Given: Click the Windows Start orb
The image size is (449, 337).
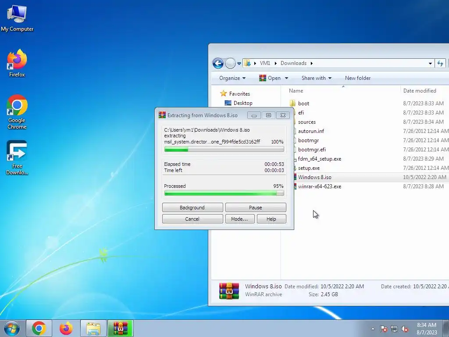Looking at the screenshot, I should tap(12, 328).
